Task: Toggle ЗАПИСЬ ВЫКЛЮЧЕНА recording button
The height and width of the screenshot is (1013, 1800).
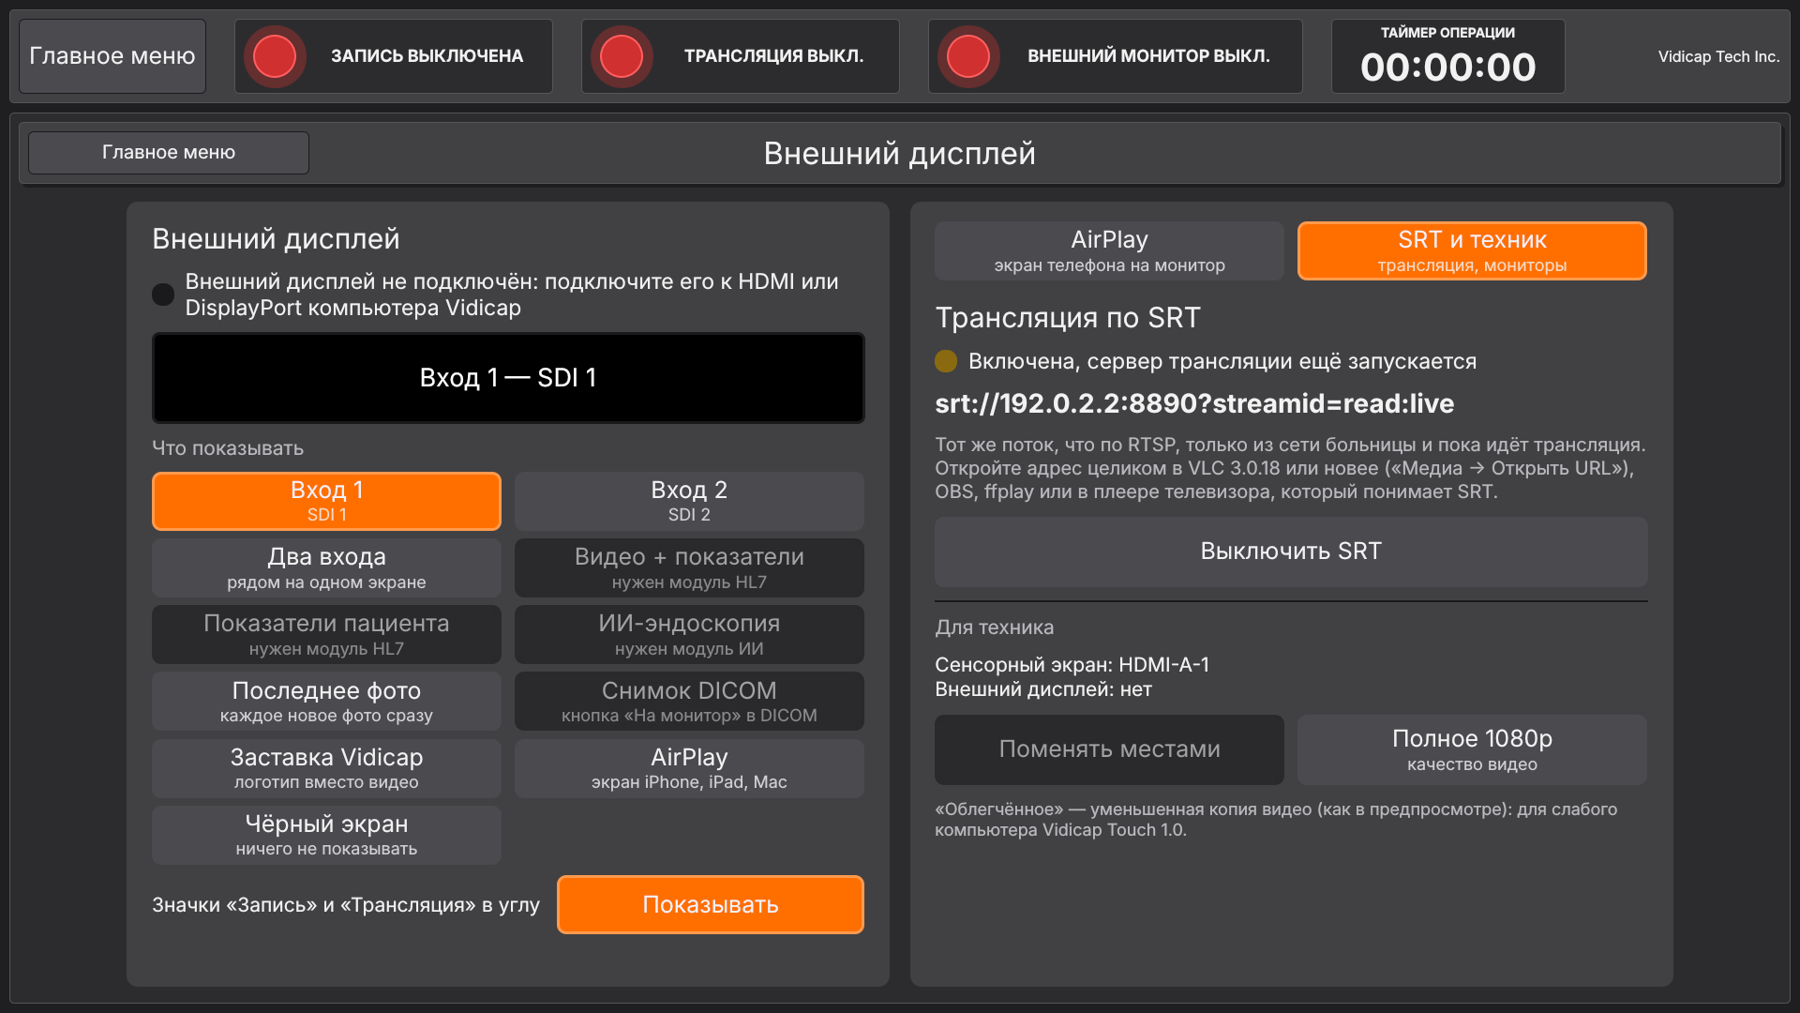Action: pyautogui.click(x=394, y=56)
